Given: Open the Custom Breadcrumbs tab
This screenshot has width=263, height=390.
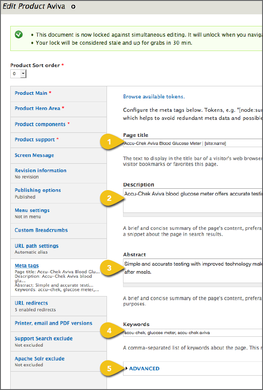Looking at the screenshot, I should pyautogui.click(x=59, y=231).
